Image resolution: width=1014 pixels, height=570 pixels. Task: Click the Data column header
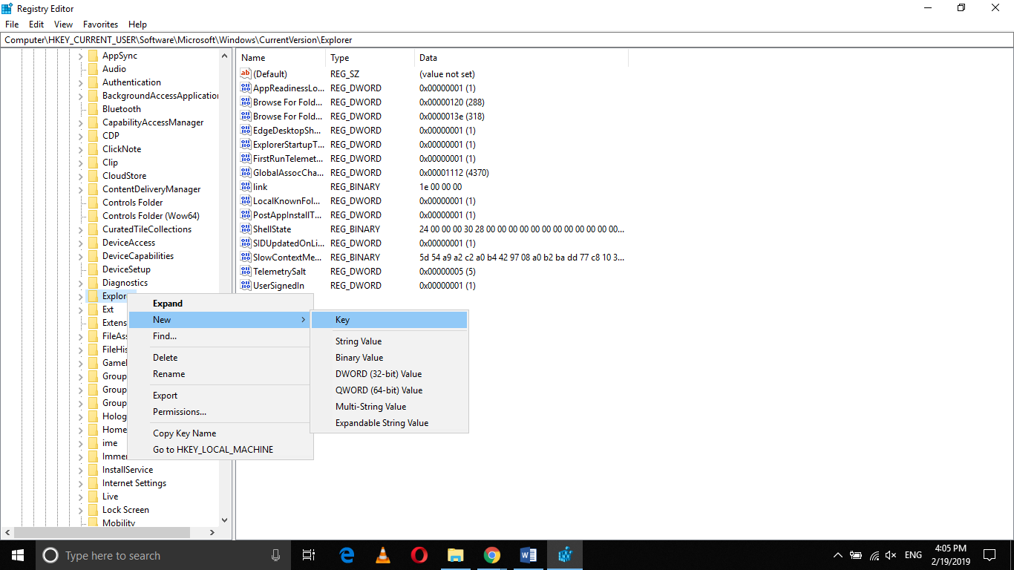click(522, 58)
